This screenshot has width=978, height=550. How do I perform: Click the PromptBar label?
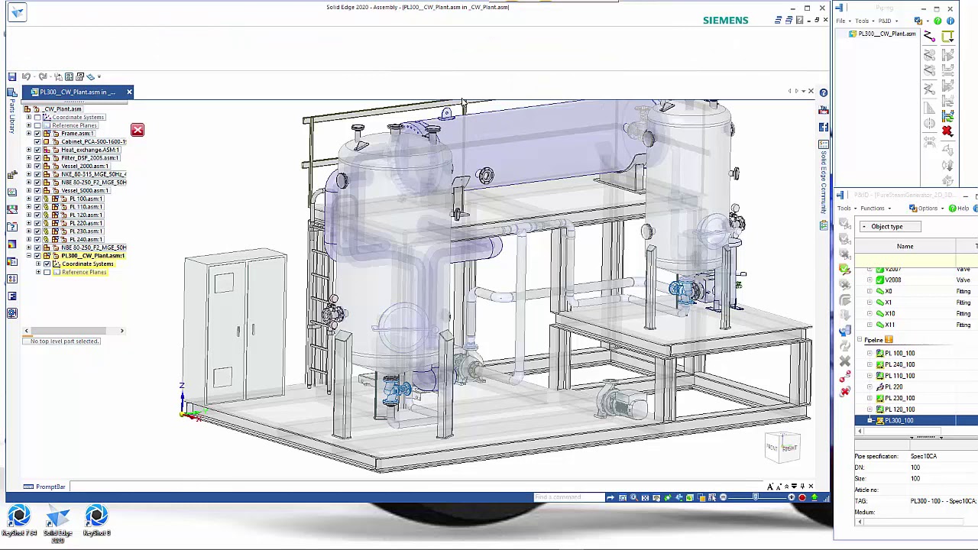50,487
